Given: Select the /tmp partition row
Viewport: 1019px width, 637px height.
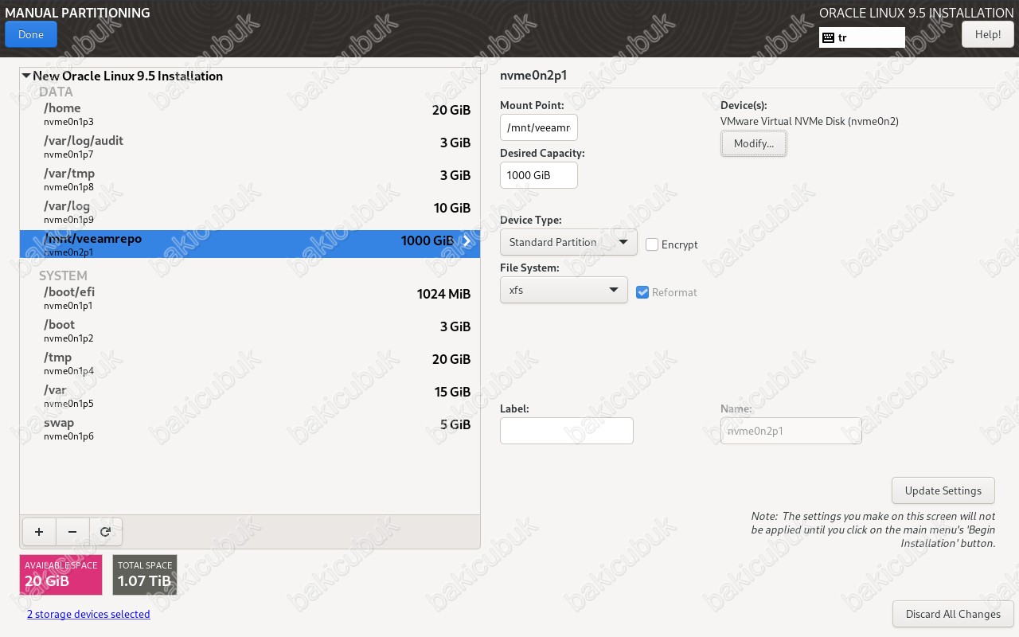Looking at the screenshot, I should pyautogui.click(x=250, y=363).
